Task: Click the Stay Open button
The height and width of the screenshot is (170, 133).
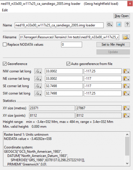Action: point(122,16)
